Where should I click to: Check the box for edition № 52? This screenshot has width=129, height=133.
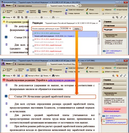(33, 46)
